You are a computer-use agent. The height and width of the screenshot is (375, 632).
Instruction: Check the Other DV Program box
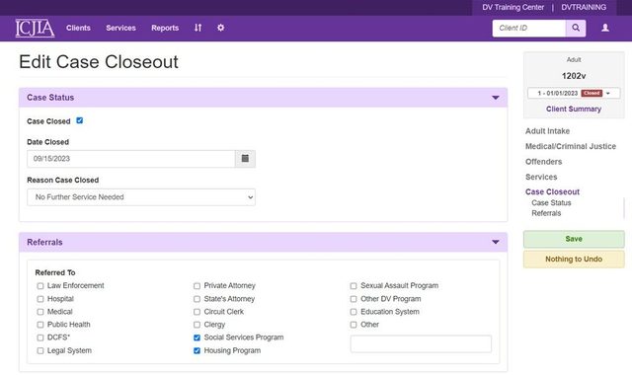pos(354,299)
